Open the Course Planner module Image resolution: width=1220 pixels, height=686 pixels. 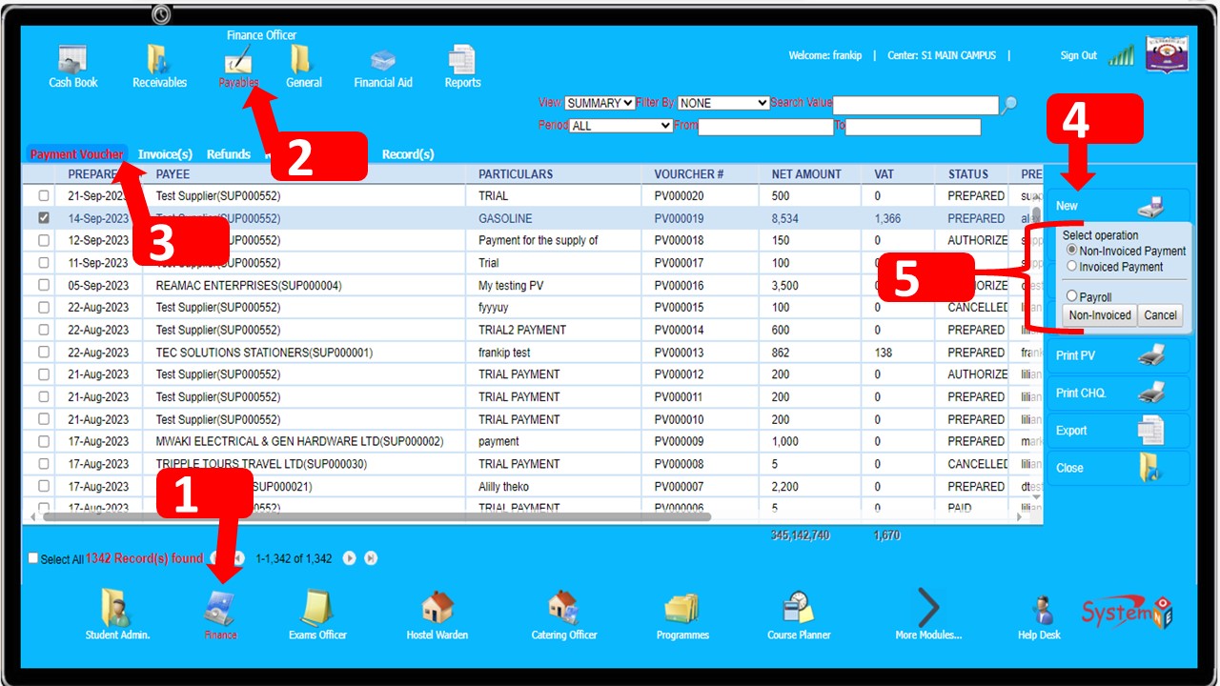point(799,612)
